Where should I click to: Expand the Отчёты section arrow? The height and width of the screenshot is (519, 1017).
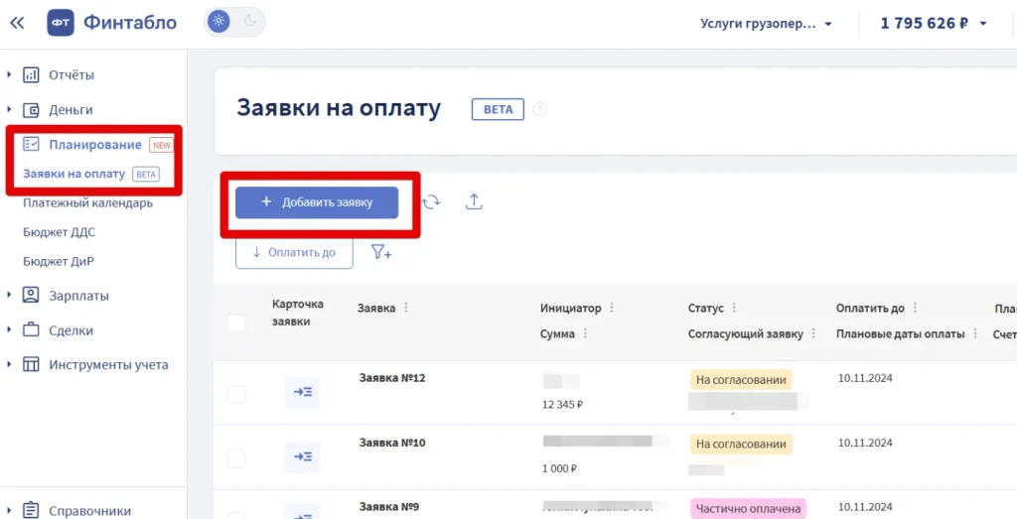tap(9, 74)
